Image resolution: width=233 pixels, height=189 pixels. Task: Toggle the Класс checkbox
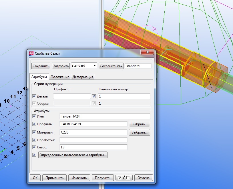click(34, 147)
